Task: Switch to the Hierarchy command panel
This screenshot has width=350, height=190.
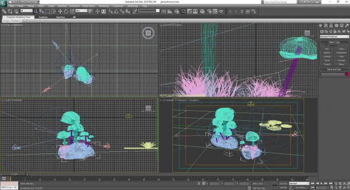Action: point(331,25)
